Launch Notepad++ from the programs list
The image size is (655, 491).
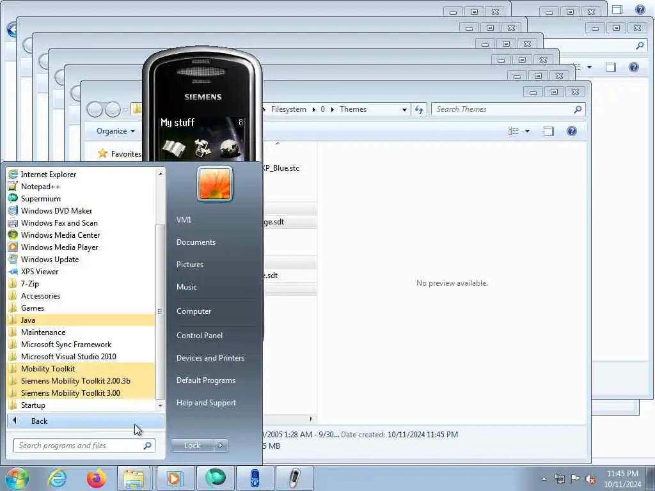point(81,187)
